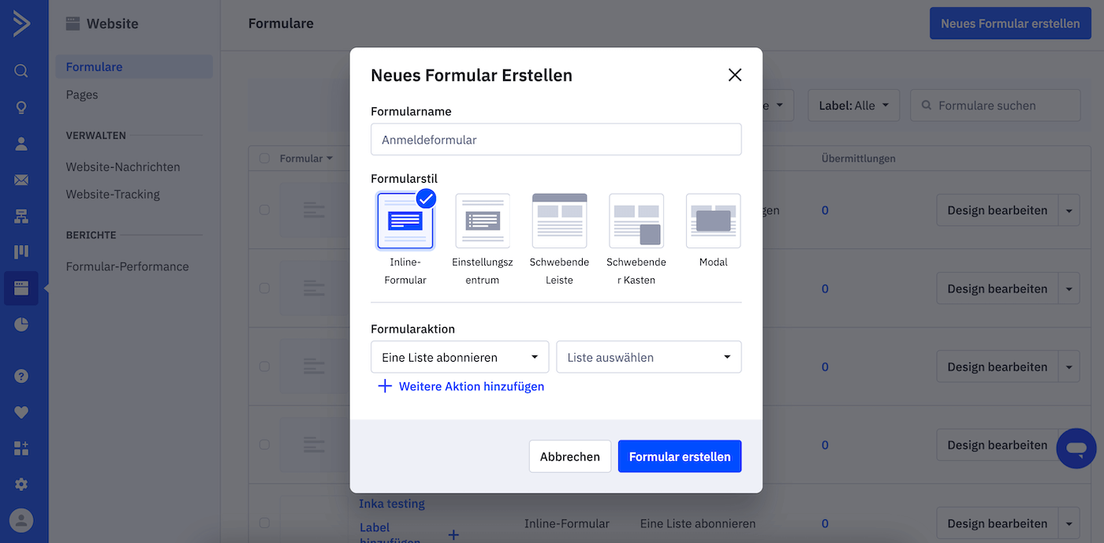Image resolution: width=1104 pixels, height=543 pixels.
Task: Click first row Übermittlungen count 0
Action: tap(825, 210)
